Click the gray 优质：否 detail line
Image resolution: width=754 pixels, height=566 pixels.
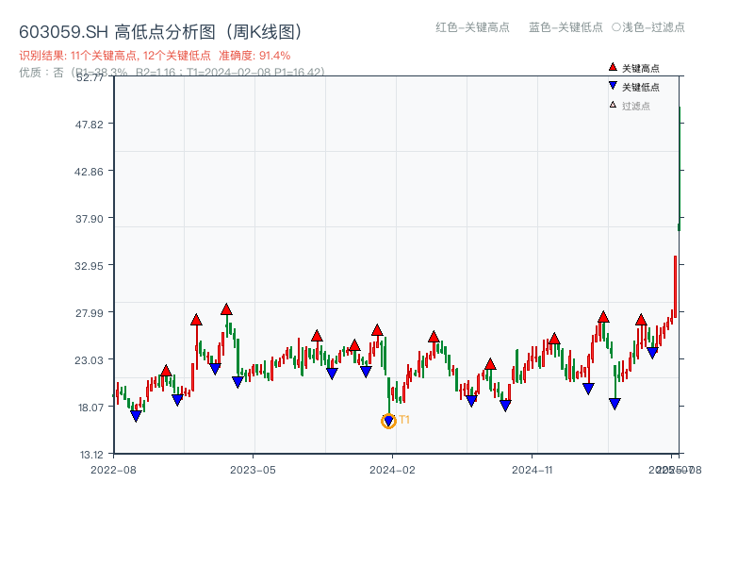(x=172, y=73)
